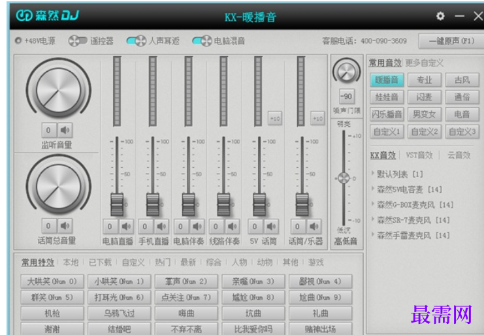Mute the 电脑伴奏 channel speaker
This screenshot has height=335, width=484.
tap(197, 227)
